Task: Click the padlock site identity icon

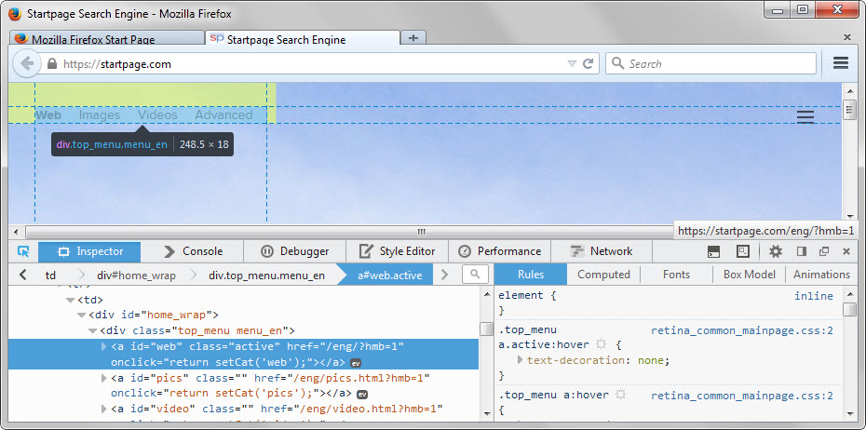Action: (52, 64)
